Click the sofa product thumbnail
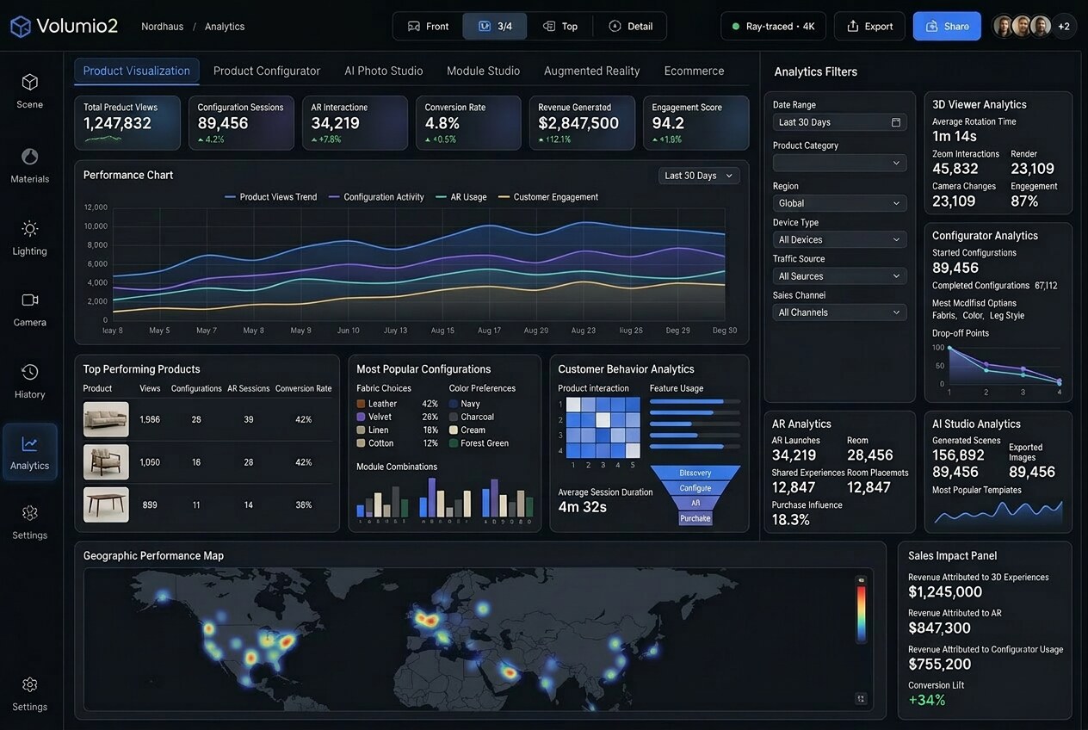The image size is (1088, 730). pyautogui.click(x=106, y=419)
